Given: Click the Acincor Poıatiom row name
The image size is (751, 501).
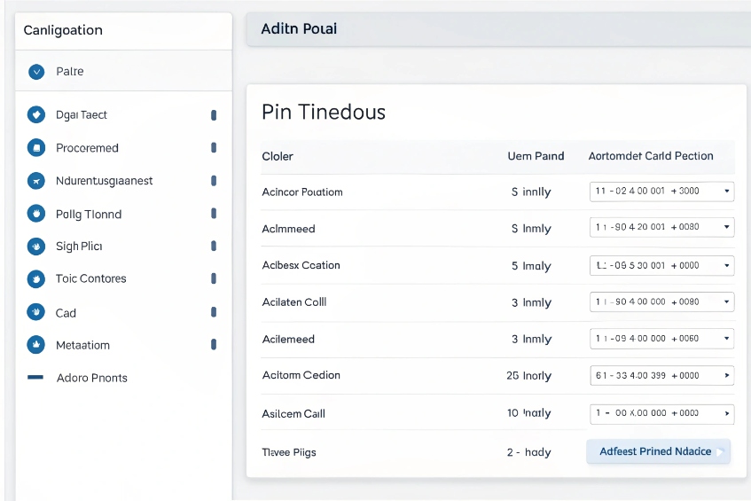Looking at the screenshot, I should point(302,192).
